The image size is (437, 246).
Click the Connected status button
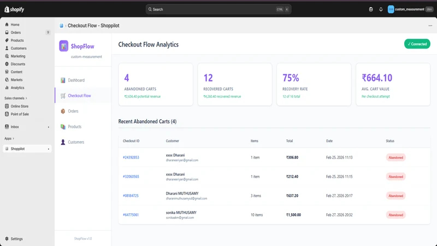pos(417,44)
